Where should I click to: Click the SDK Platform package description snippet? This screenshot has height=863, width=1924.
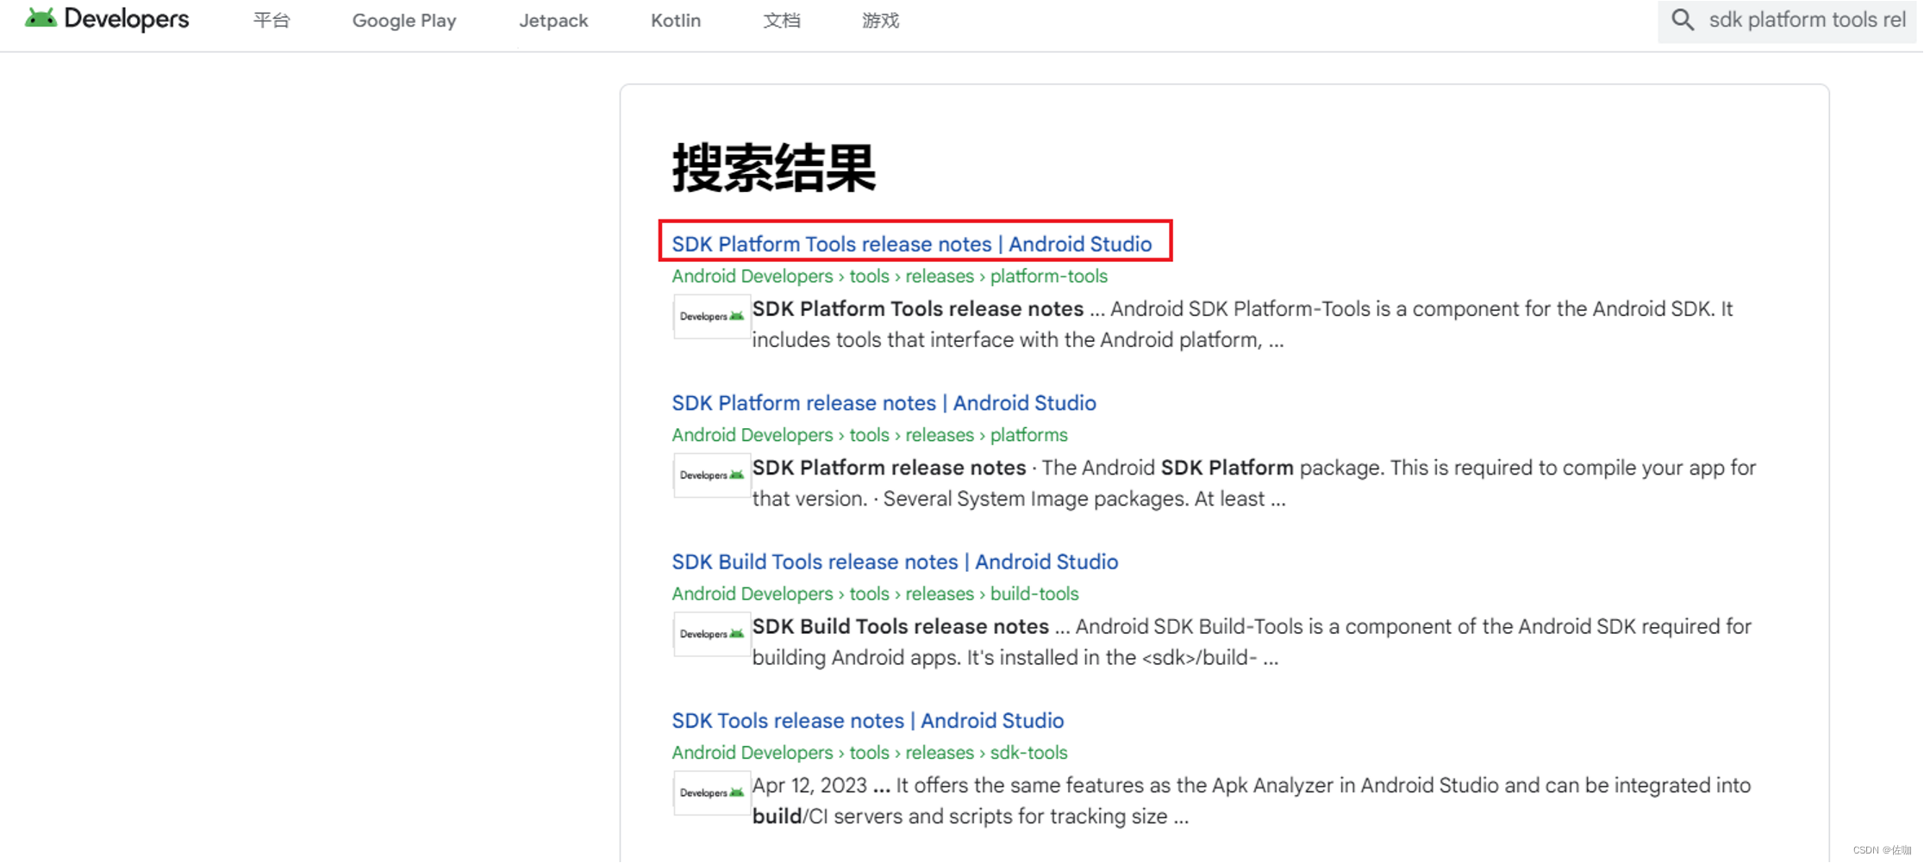pyautogui.click(x=1254, y=483)
